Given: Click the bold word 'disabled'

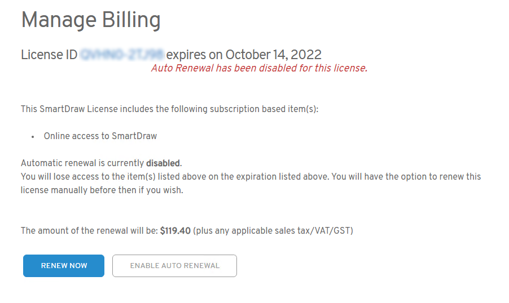Looking at the screenshot, I should [x=163, y=163].
